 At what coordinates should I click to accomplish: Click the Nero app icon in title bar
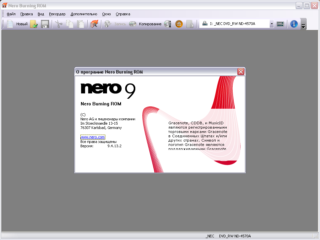(x=4, y=5)
